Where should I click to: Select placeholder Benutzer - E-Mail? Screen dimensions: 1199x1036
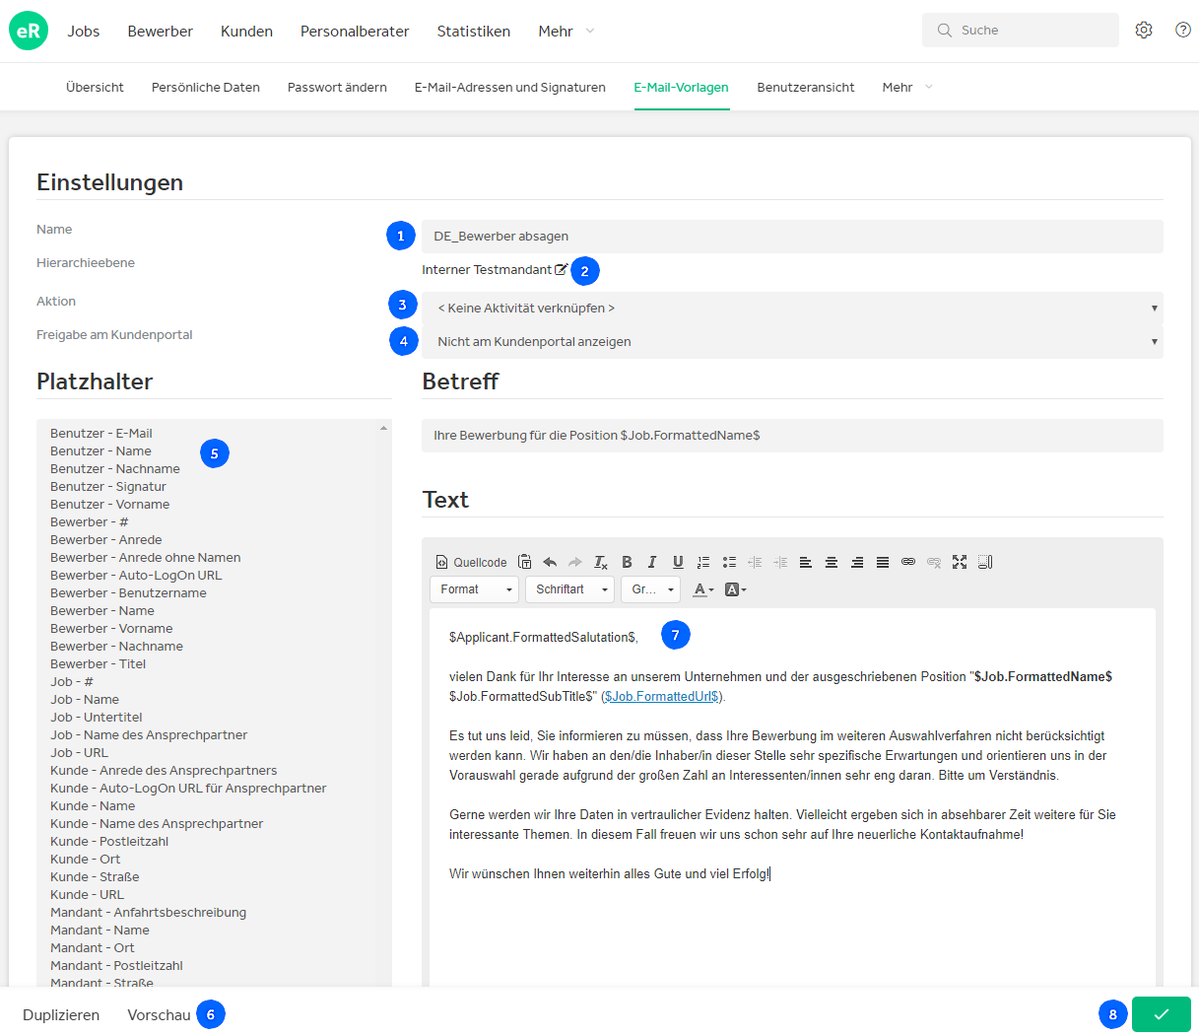coord(101,433)
